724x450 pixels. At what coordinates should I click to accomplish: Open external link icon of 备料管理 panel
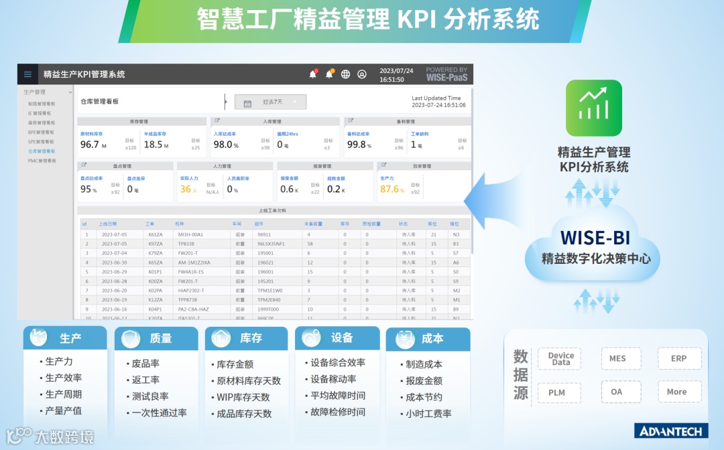pyautogui.click(x=351, y=121)
